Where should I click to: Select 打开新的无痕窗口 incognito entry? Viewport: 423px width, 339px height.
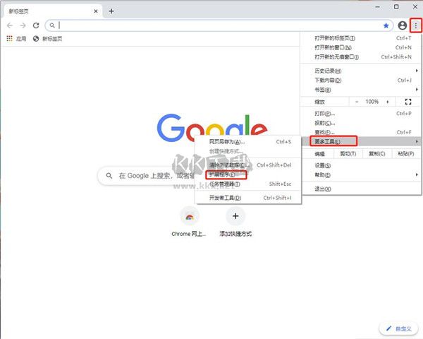(x=361, y=56)
